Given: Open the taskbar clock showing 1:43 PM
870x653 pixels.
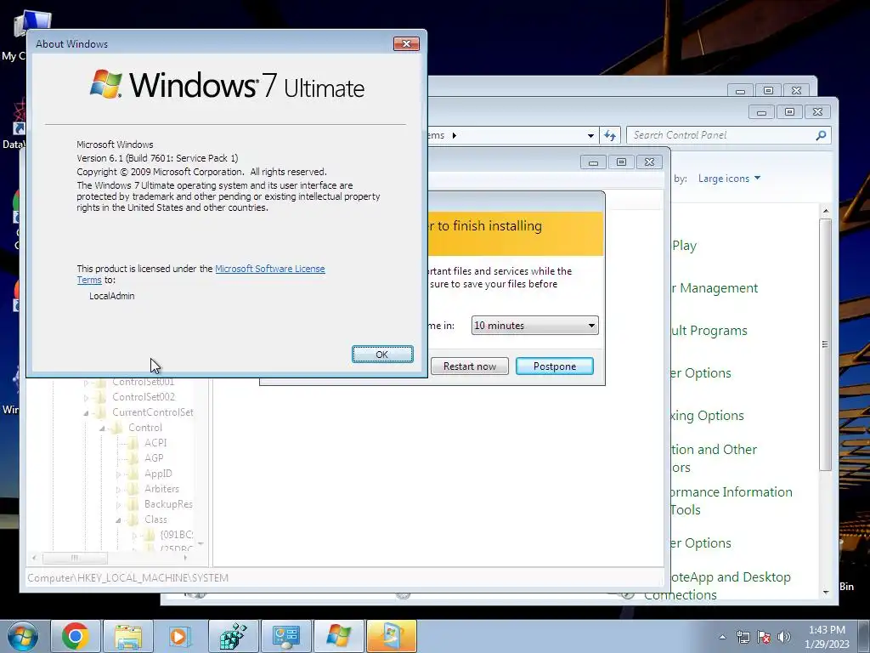Looking at the screenshot, I should coord(827,637).
